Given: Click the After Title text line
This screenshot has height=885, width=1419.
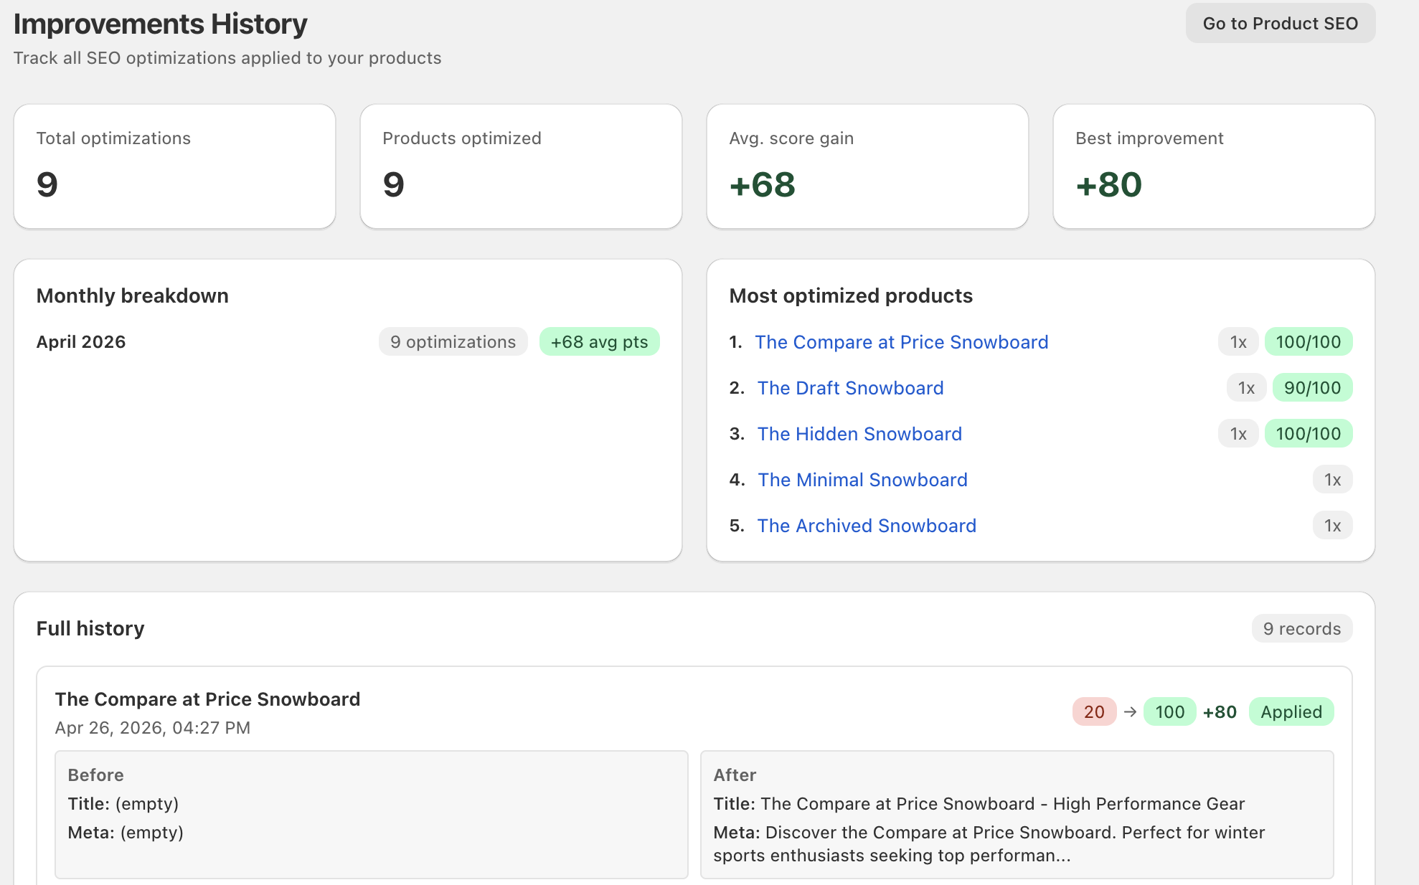Looking at the screenshot, I should (979, 804).
